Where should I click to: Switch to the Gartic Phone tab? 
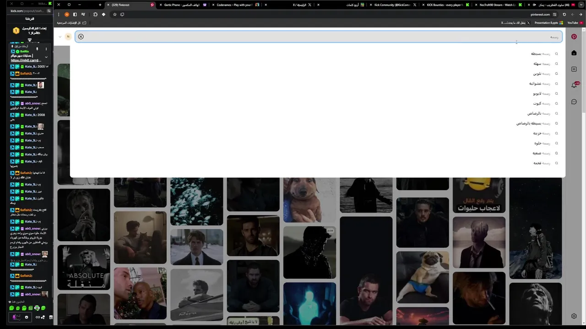click(x=182, y=5)
